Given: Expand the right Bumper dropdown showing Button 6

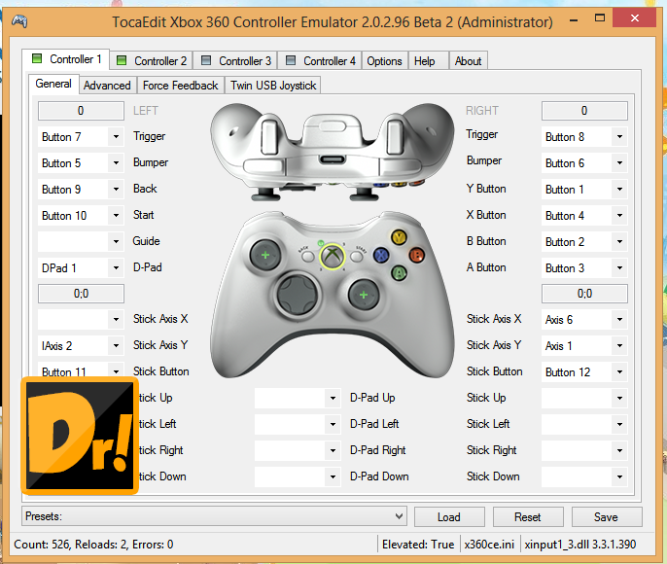Looking at the screenshot, I should pyautogui.click(x=584, y=163).
